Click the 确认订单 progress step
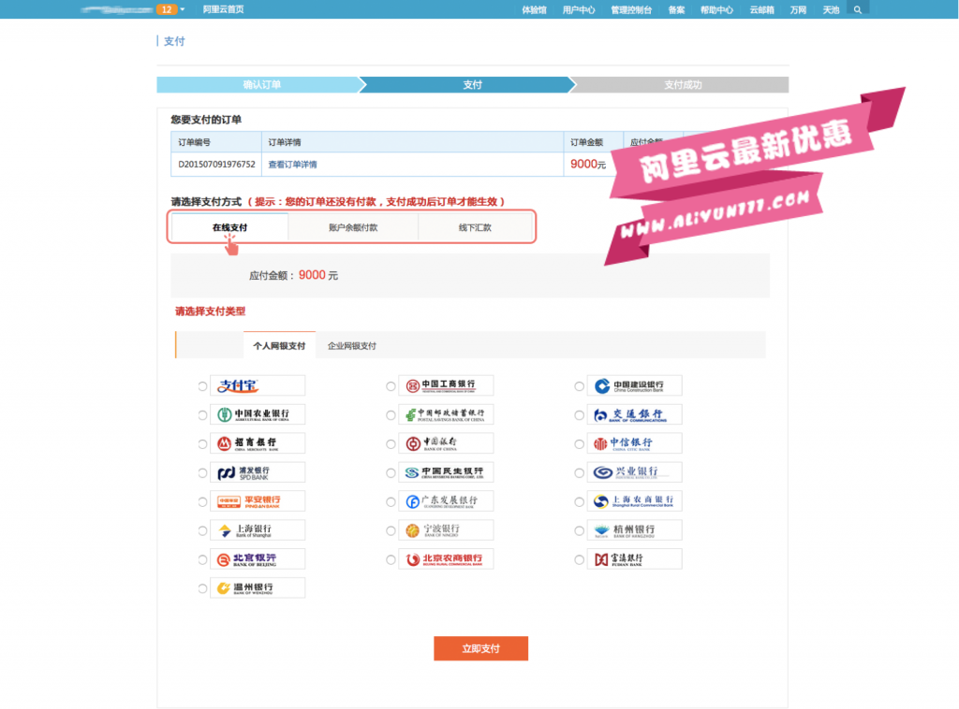Viewport: 959px width, 709px height. (x=261, y=85)
